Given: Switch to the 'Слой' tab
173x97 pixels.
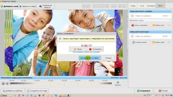Looking at the screenshot, I should pos(142,6).
